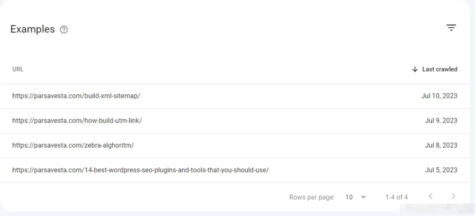Sort by the Last crawled column header
The height and width of the screenshot is (216, 476).
pos(440,69)
